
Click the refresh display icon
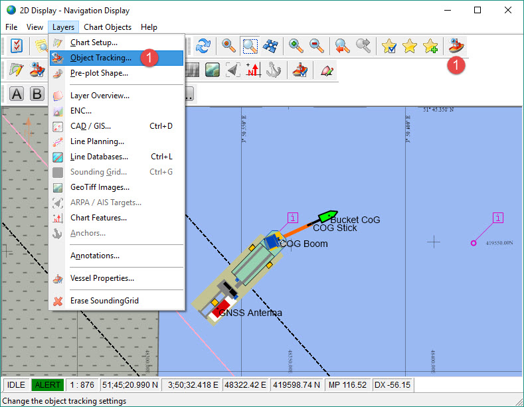point(203,46)
